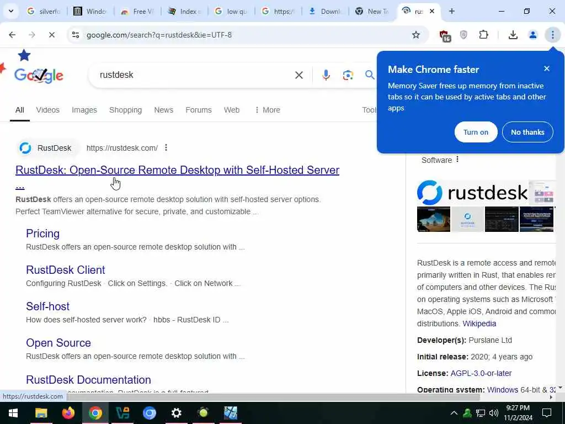Open RustDesk Open-Source Remote Desktop result
Screen dimensions: 565x424
tap(177, 170)
